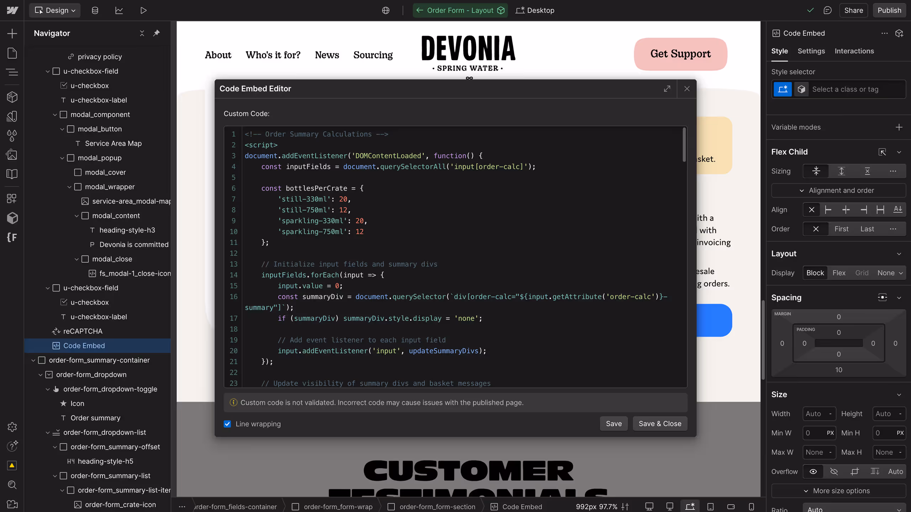Viewport: 911px width, 512px height.
Task: Open the Finsweet {F extension icon
Action: click(x=12, y=237)
